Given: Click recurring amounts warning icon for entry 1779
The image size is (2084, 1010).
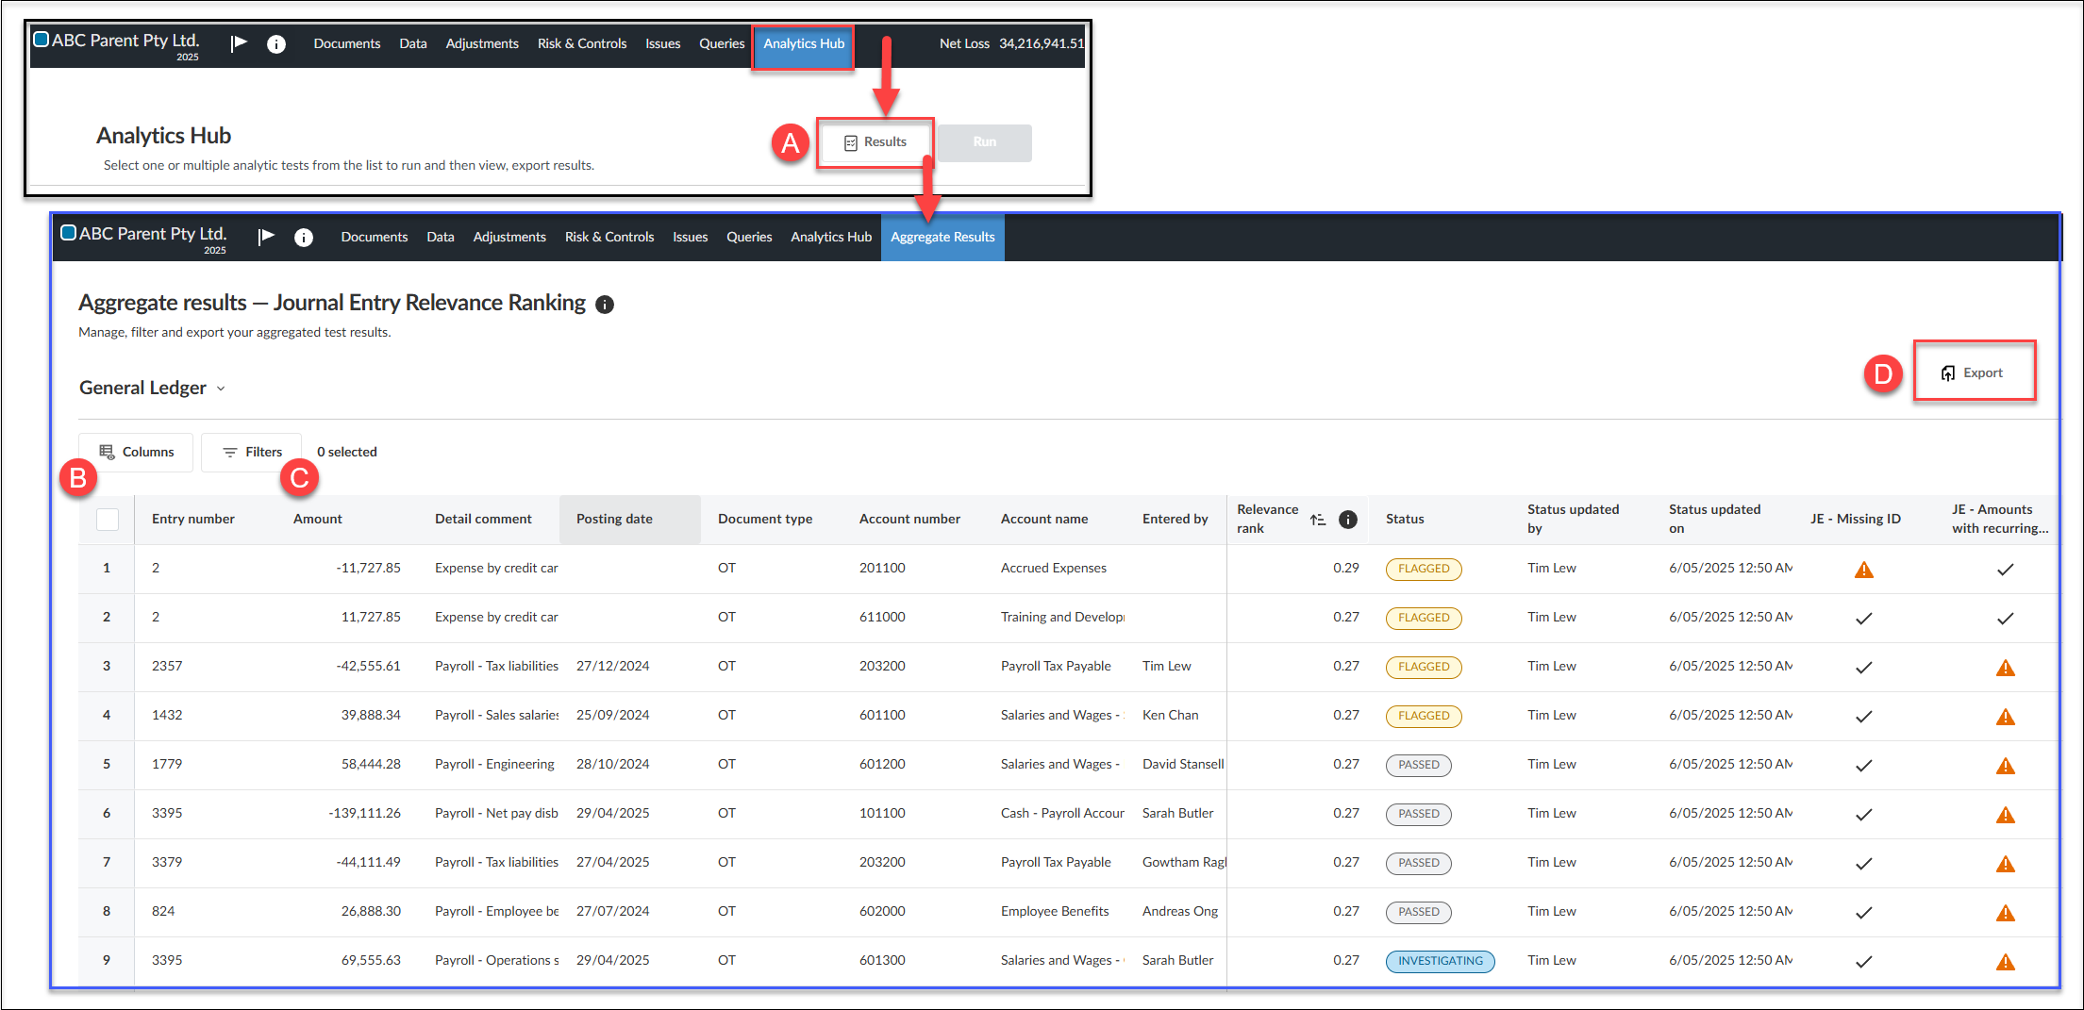Looking at the screenshot, I should pos(2006,766).
